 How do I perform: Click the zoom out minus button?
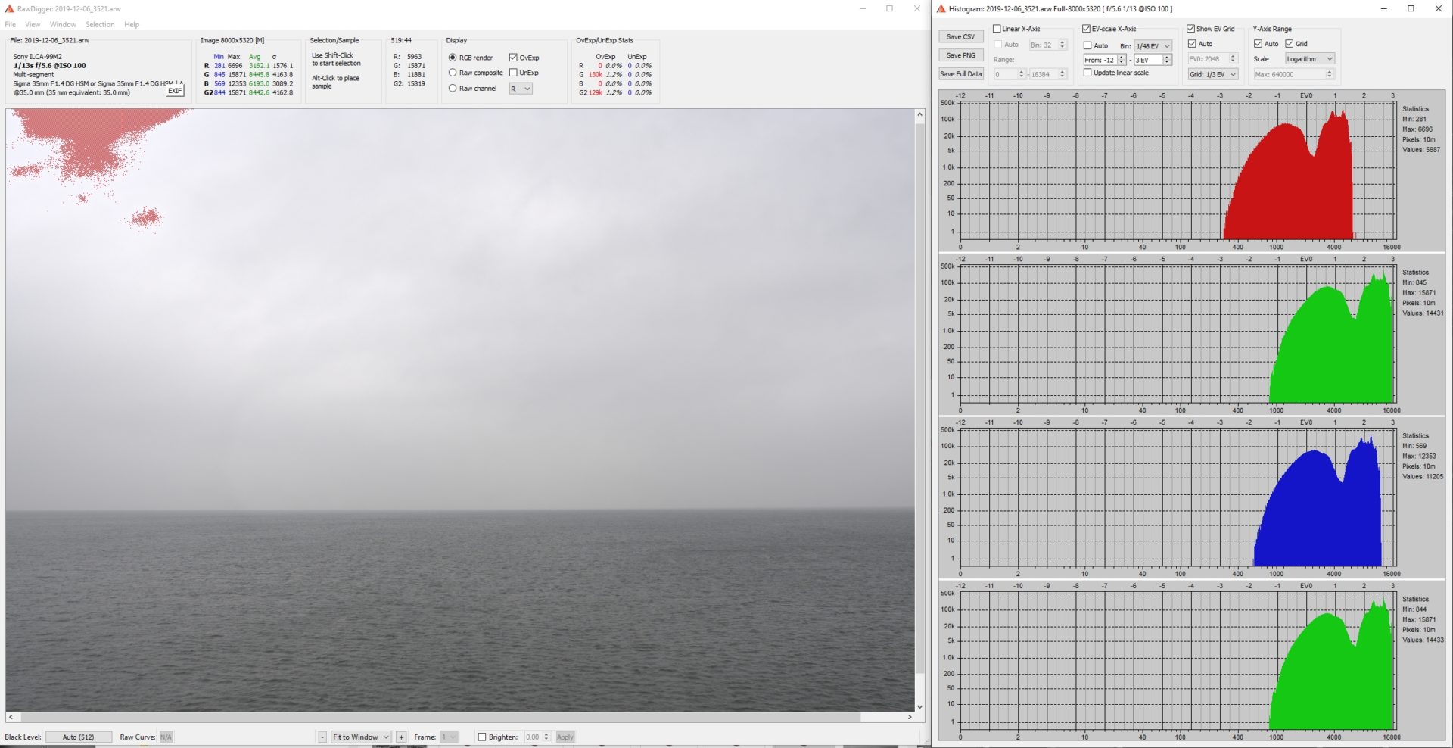[322, 737]
